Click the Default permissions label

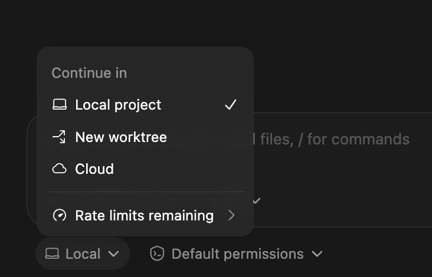(237, 253)
